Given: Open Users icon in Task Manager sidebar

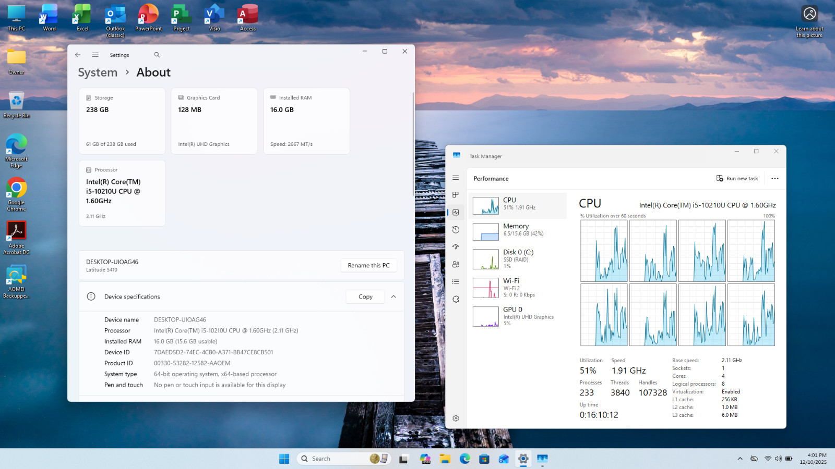Looking at the screenshot, I should (x=456, y=264).
